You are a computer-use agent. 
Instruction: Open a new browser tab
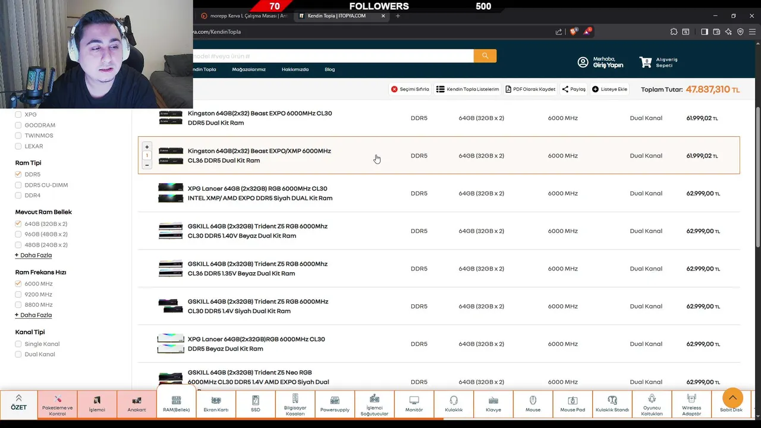click(398, 16)
